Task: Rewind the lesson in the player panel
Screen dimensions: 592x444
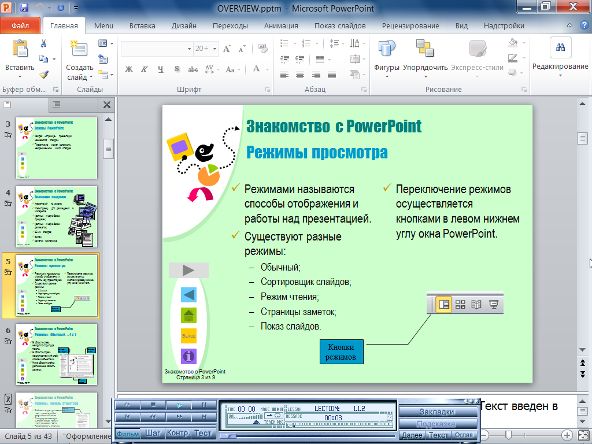Action: click(153, 417)
